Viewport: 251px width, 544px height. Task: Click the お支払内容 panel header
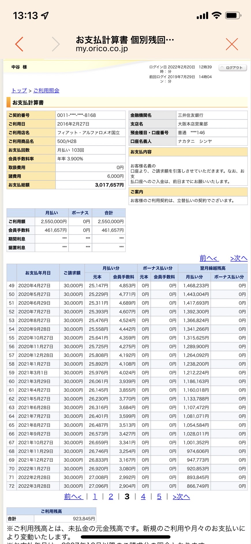click(188, 152)
